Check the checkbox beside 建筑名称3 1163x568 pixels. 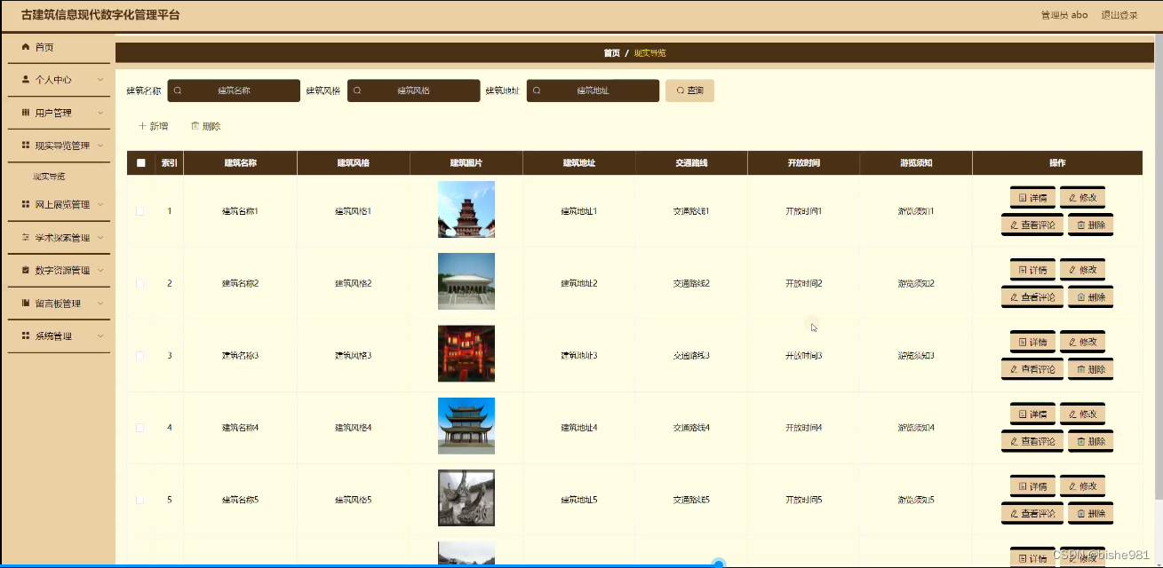point(139,355)
